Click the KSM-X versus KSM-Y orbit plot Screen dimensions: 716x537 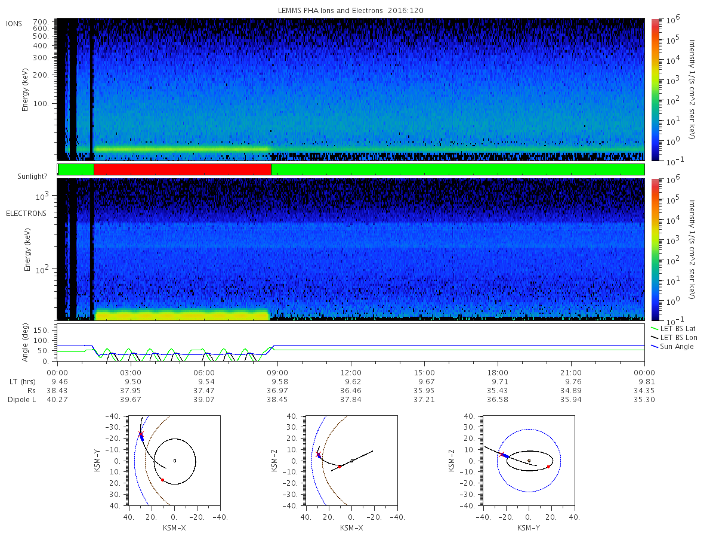(174, 461)
